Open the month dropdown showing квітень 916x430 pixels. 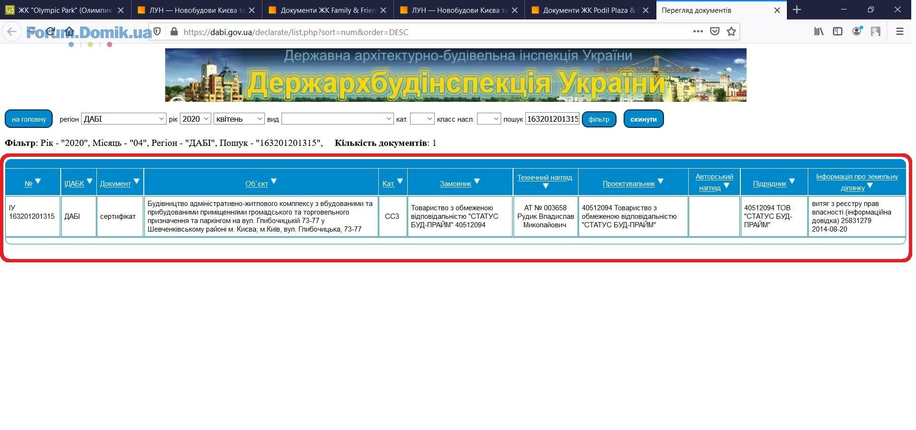239,119
